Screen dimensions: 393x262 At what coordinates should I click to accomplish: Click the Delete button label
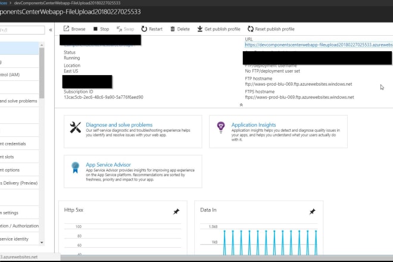pos(183,29)
